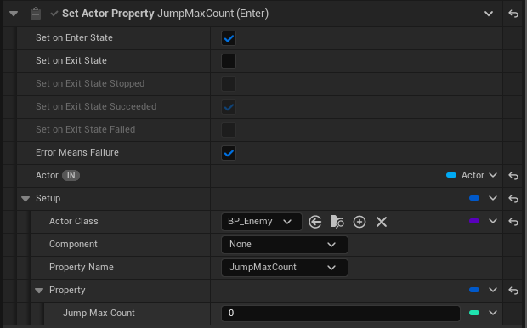Image resolution: width=527 pixels, height=328 pixels.
Task: Toggle Set on Exit State Failed checkbox
Action: point(229,130)
